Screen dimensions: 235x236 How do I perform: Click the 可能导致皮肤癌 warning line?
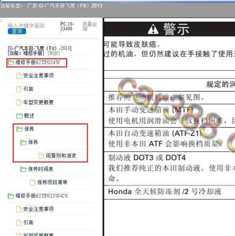click(x=132, y=44)
